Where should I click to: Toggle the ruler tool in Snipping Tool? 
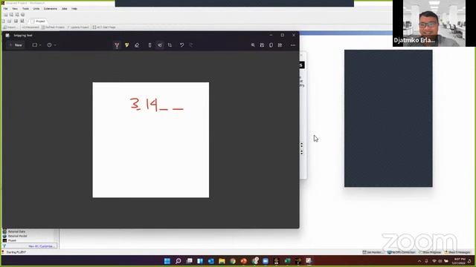click(x=149, y=45)
